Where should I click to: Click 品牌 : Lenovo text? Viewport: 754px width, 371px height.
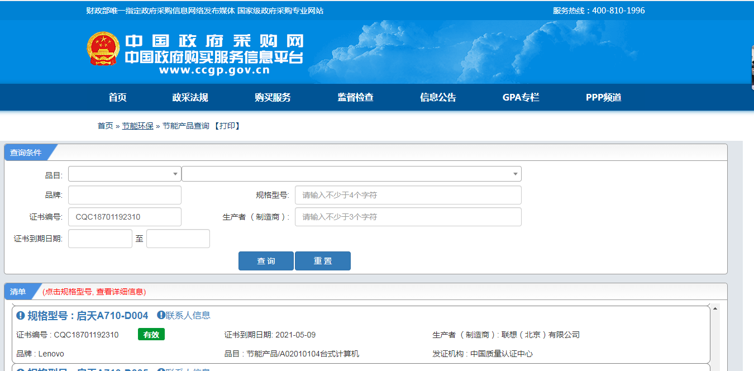click(x=40, y=354)
